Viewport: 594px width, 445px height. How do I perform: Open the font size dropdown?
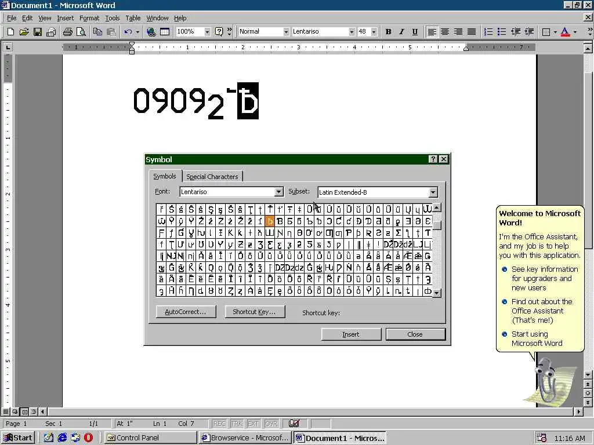point(374,32)
